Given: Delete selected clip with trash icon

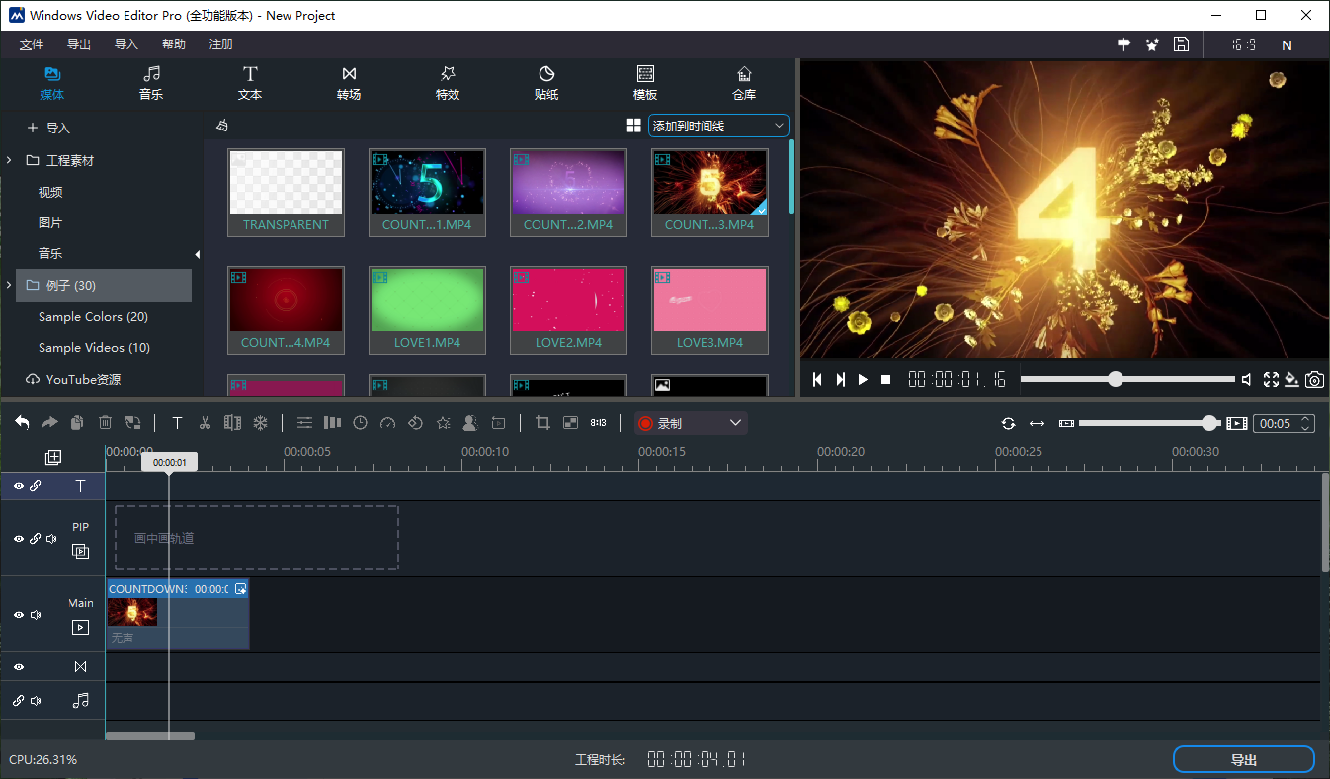Looking at the screenshot, I should pos(105,423).
